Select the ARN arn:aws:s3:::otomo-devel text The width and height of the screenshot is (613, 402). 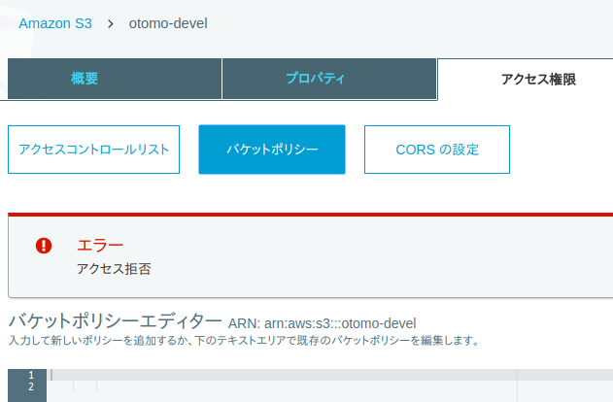323,323
